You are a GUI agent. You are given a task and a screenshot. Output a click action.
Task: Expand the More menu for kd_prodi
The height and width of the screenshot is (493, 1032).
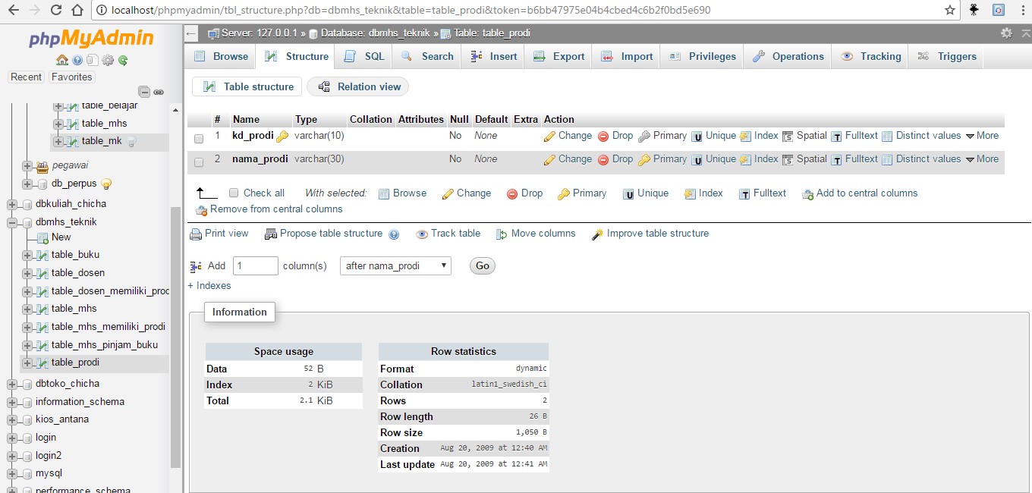[x=982, y=136]
